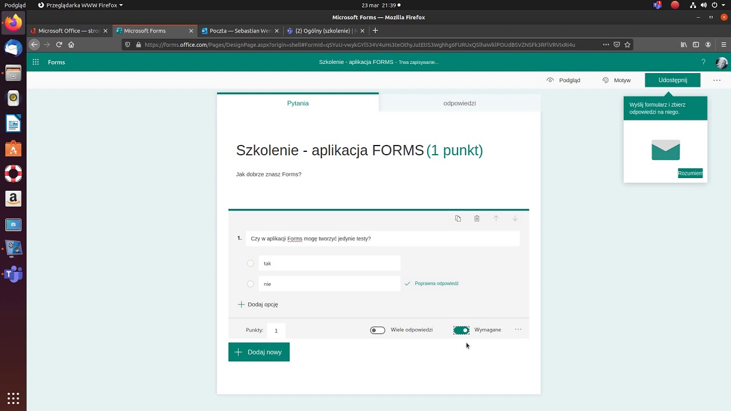Open Ubuntu Software from the dock
The image size is (731, 411).
[13, 148]
